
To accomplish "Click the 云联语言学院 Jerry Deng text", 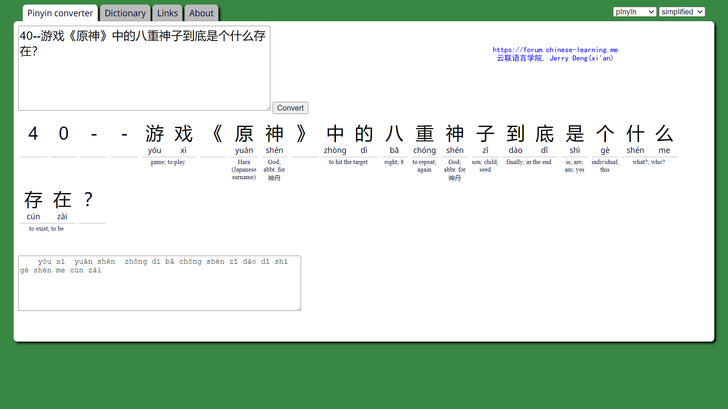I will point(555,58).
